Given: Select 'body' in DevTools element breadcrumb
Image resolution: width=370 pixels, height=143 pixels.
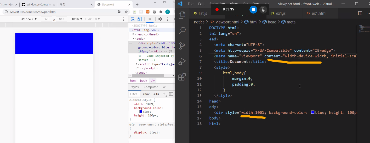Looking at the screenshot, I should (144, 81).
